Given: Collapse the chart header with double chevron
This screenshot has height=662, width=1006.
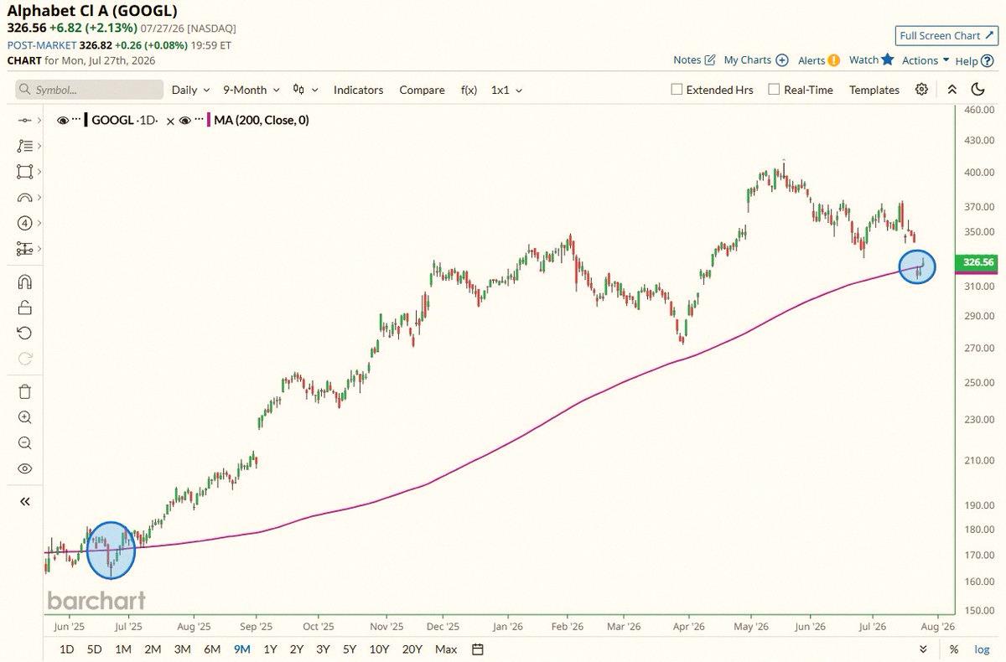Looking at the screenshot, I should pos(952,90).
